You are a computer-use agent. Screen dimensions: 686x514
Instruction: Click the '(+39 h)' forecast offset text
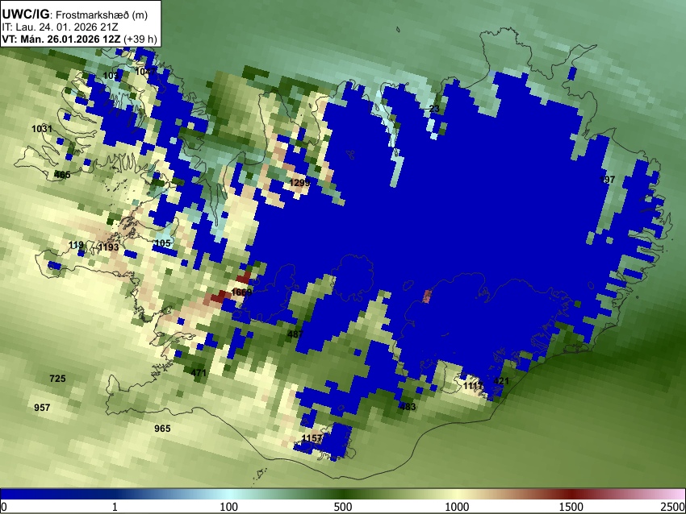140,39
